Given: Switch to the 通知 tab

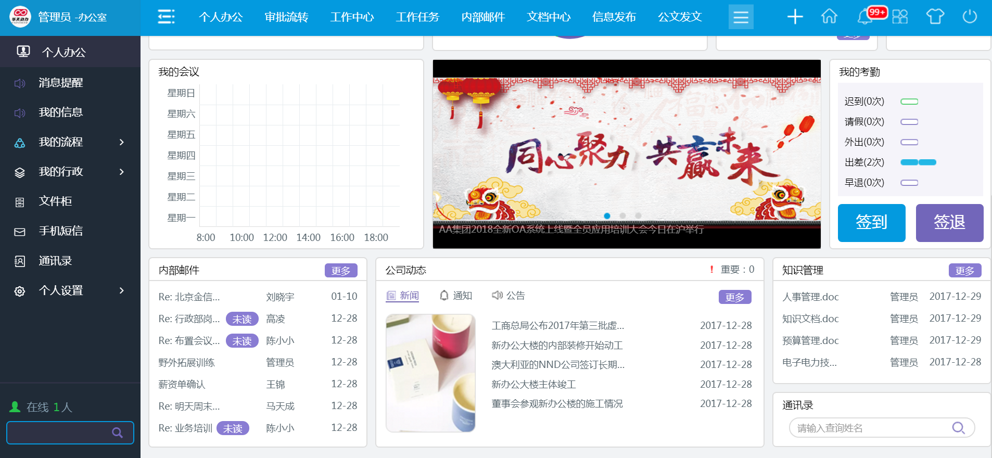Looking at the screenshot, I should (456, 296).
